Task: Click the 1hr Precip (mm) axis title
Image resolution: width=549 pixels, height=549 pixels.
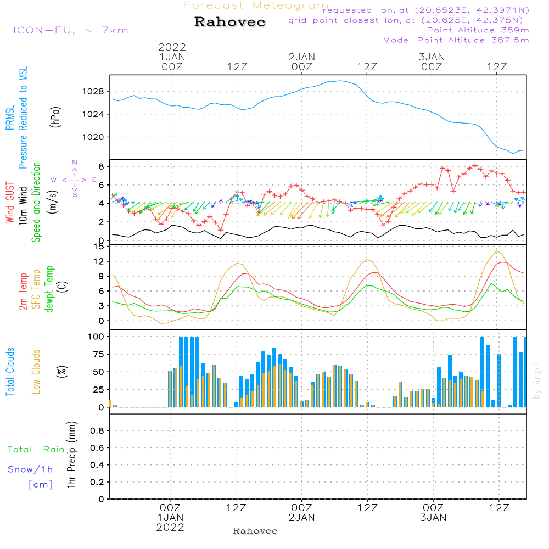Action: point(71,455)
